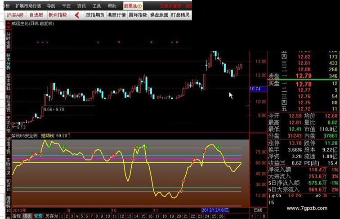Click the sidebar scroll-up red triangle
This screenshot has height=219, width=340.
pyautogui.click(x=8, y=23)
